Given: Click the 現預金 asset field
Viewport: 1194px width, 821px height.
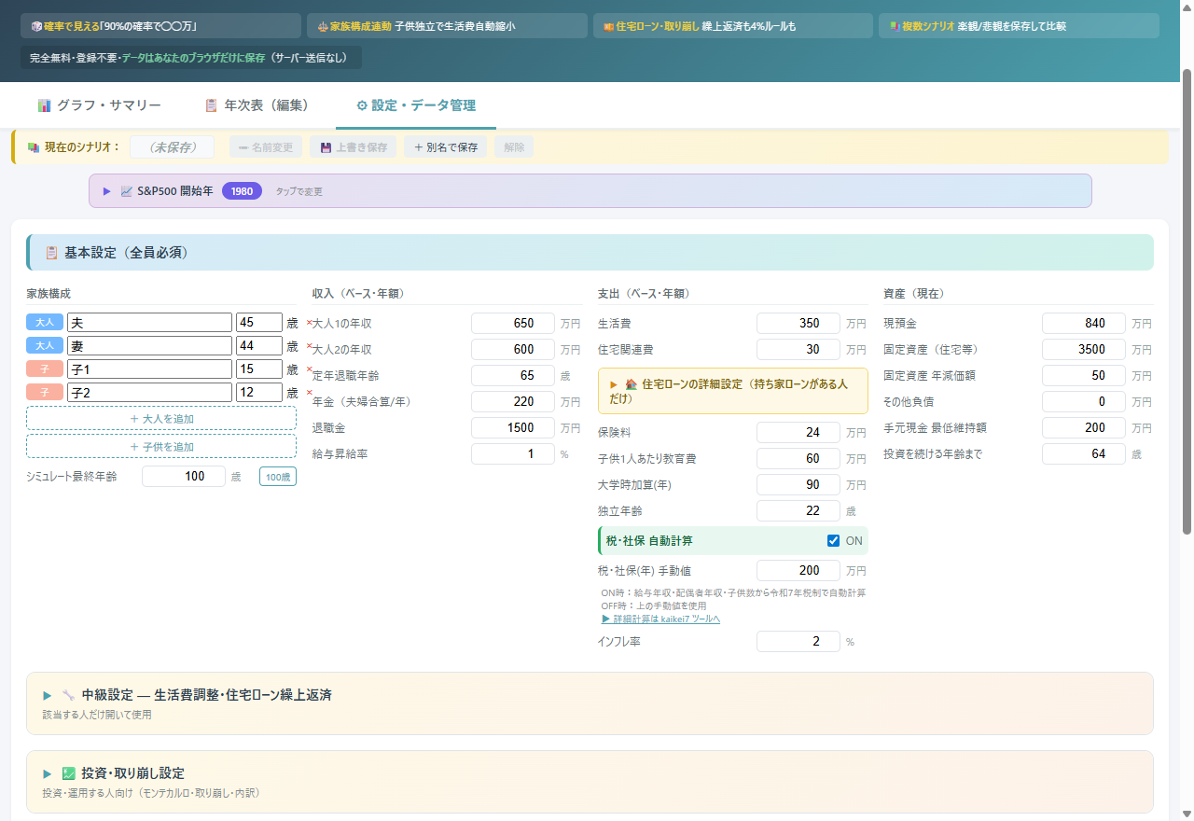Looking at the screenshot, I should coord(1084,324).
